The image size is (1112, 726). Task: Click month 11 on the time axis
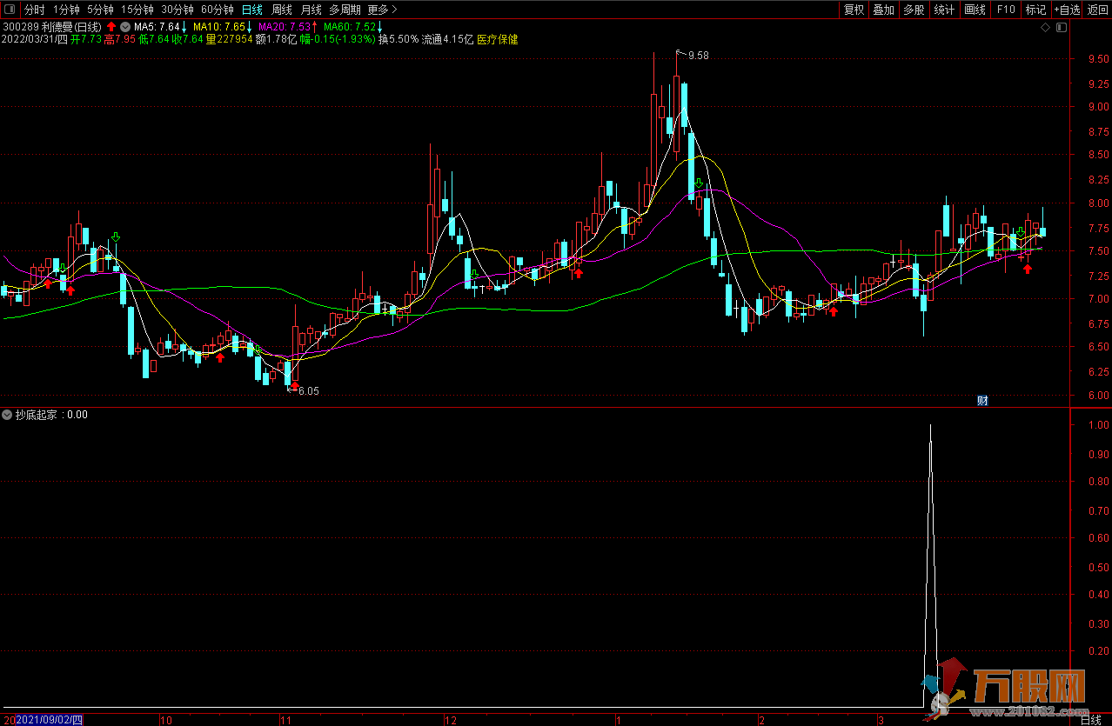tap(285, 720)
